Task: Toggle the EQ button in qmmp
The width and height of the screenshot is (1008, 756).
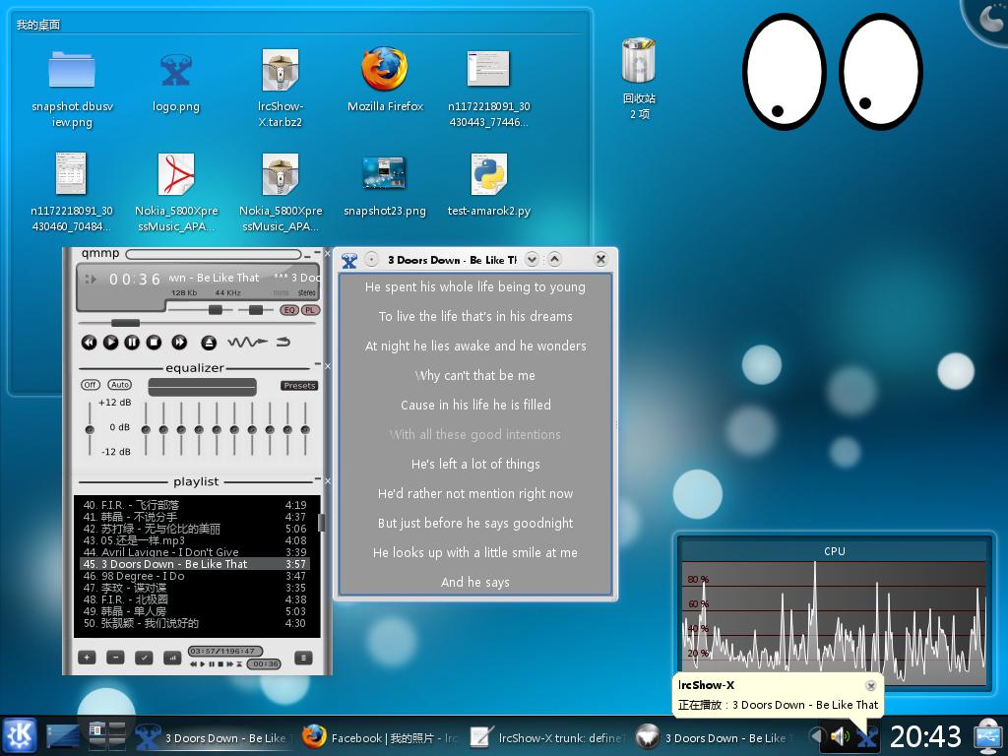Action: 289,310
